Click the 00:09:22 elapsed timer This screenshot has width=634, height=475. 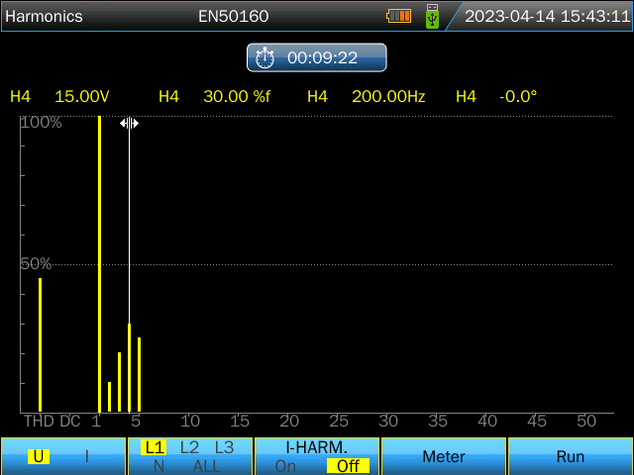[322, 58]
